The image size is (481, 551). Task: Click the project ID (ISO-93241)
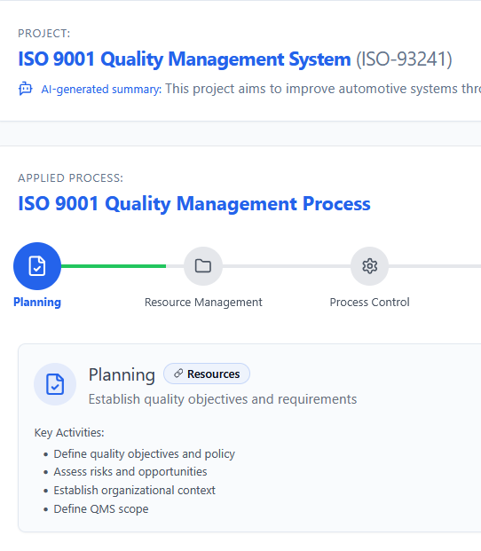[x=404, y=59]
